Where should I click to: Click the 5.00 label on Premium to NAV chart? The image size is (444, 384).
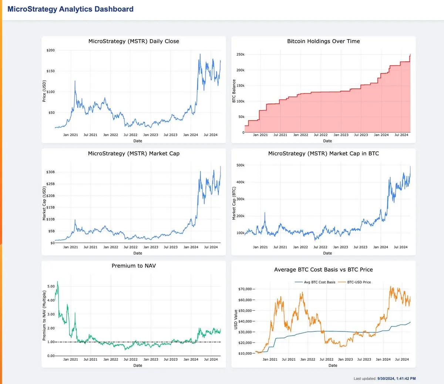click(x=51, y=286)
